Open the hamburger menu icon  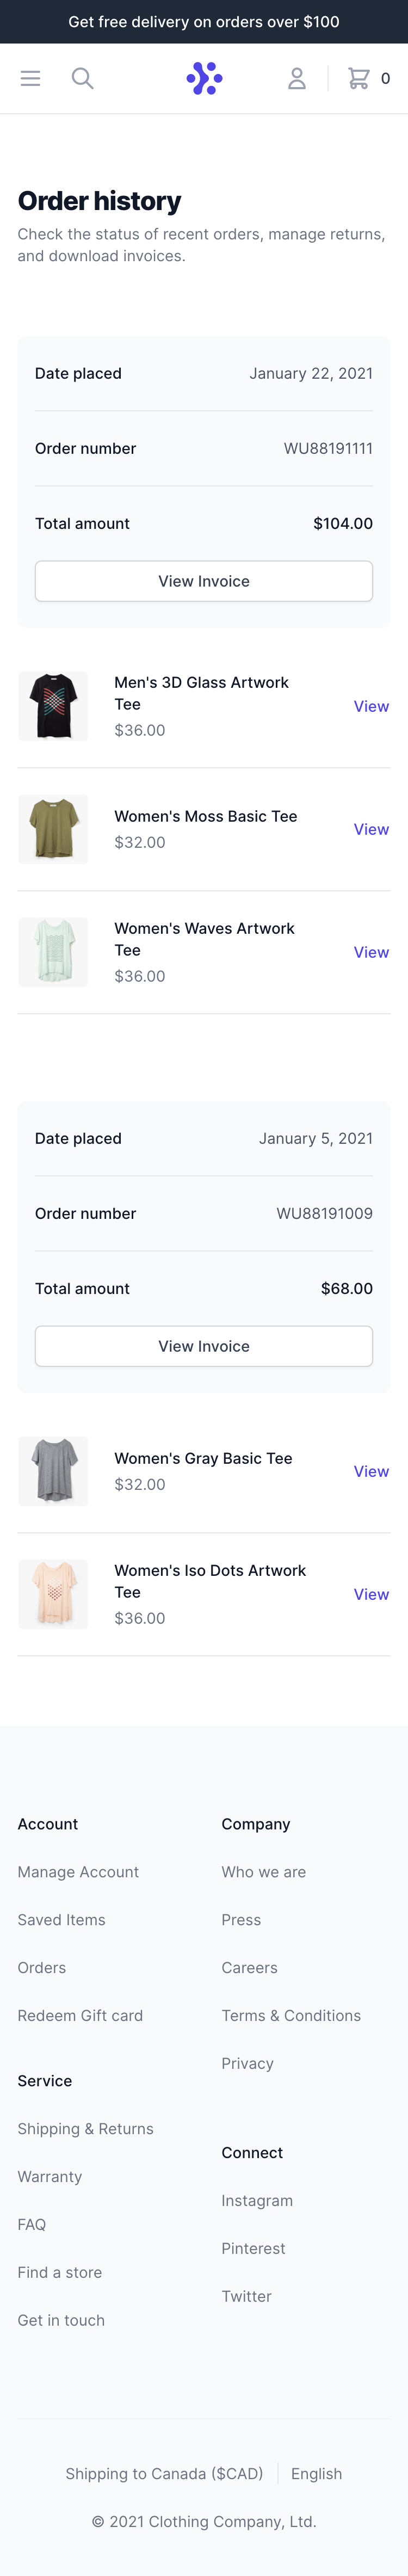tap(30, 78)
